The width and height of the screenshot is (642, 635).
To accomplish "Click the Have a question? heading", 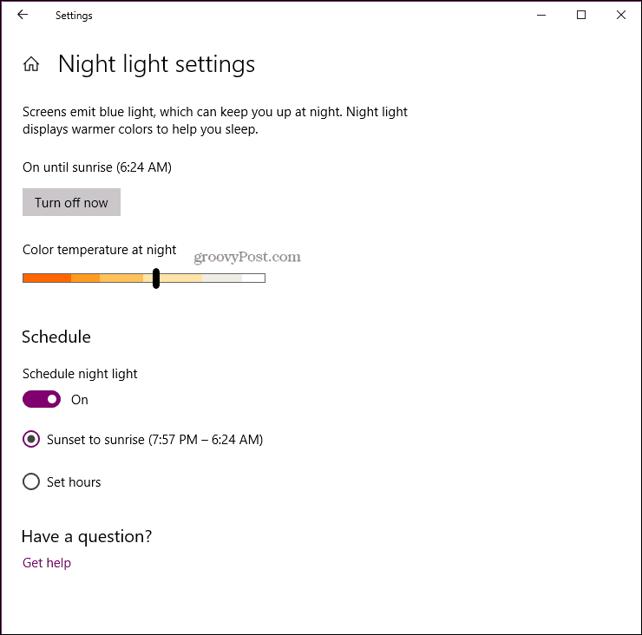I will [87, 536].
